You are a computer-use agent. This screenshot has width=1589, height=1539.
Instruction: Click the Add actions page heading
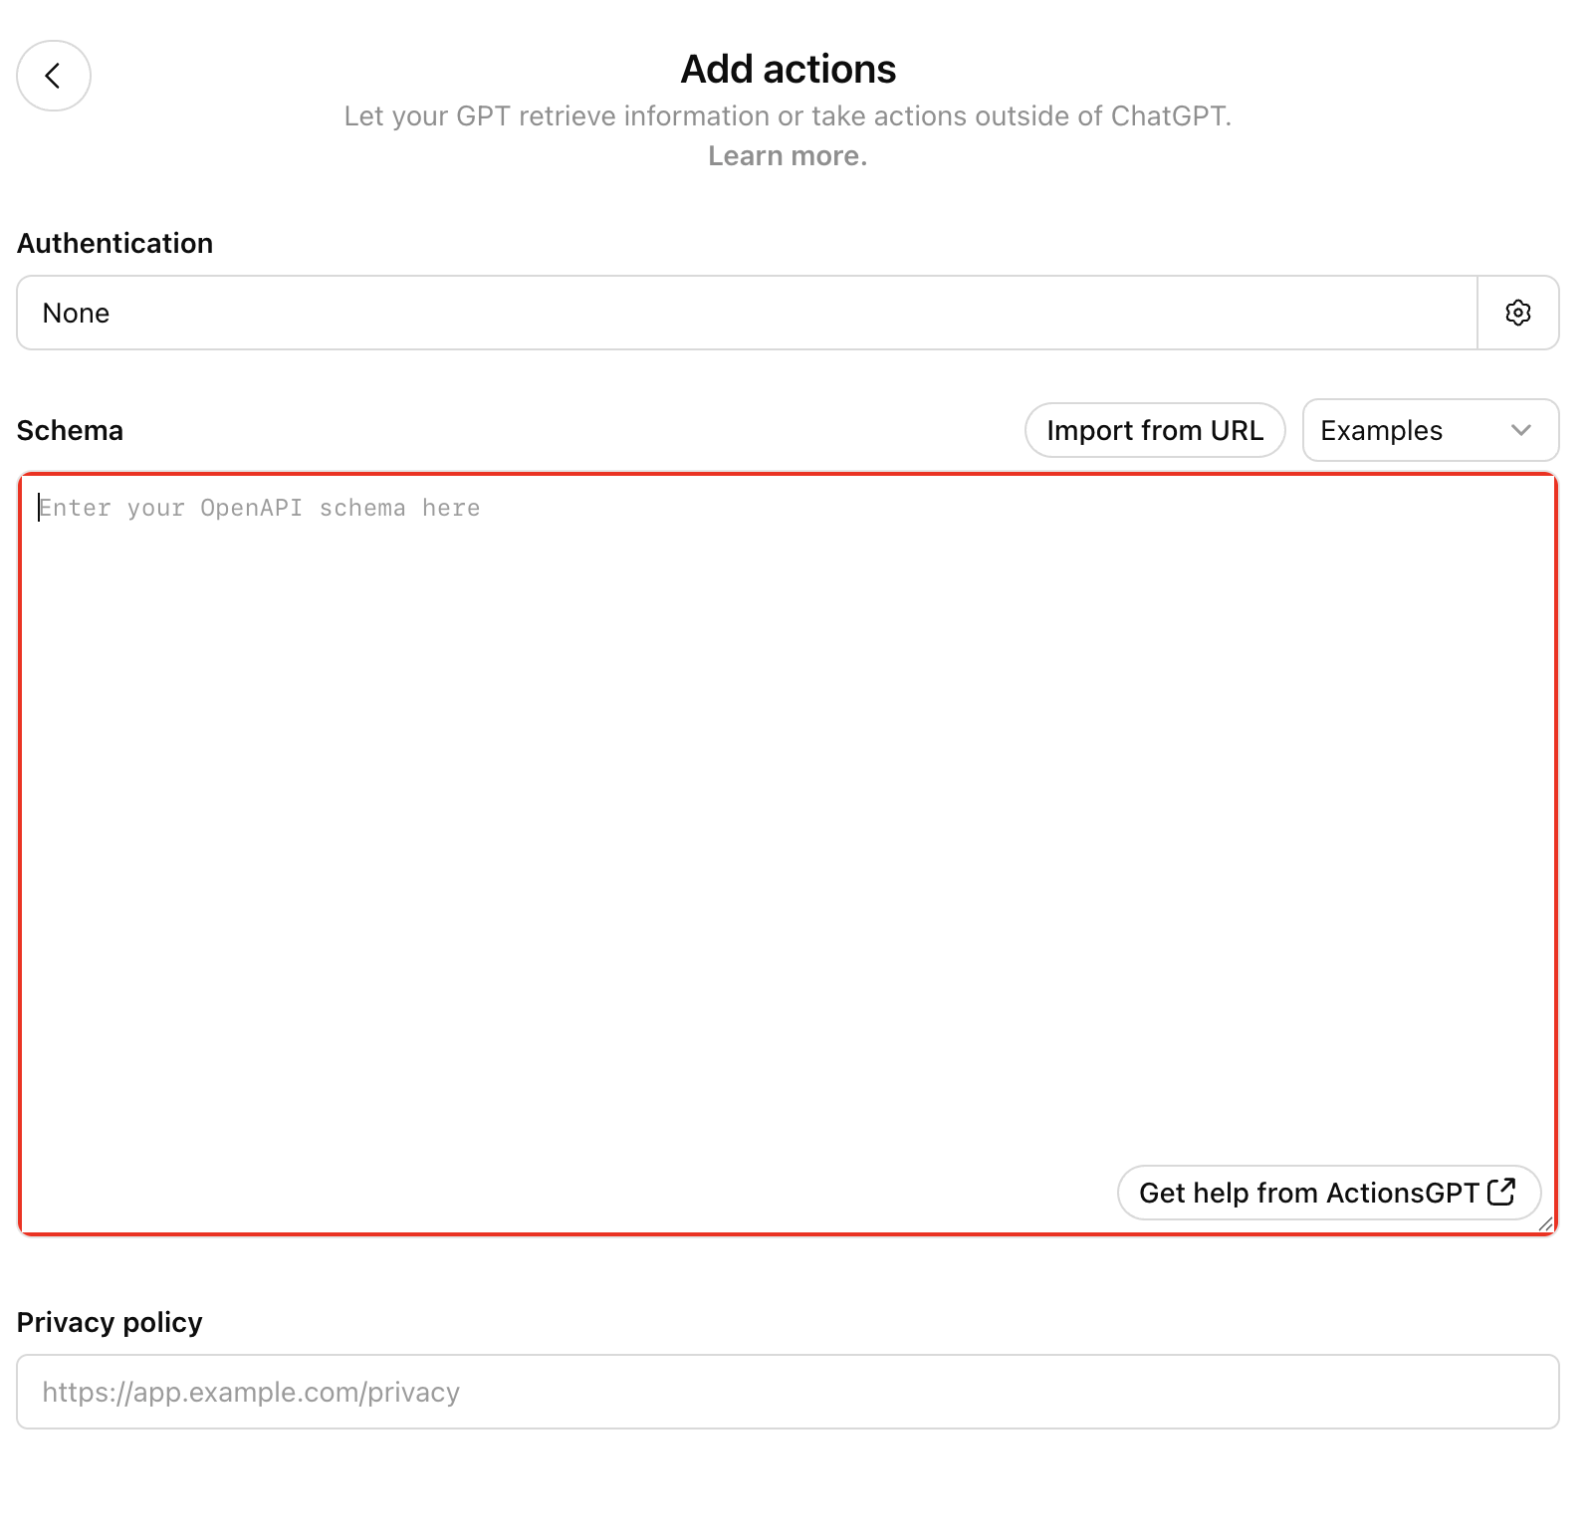[x=787, y=68]
